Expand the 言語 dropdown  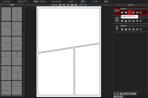pyautogui.click(x=84, y=2)
